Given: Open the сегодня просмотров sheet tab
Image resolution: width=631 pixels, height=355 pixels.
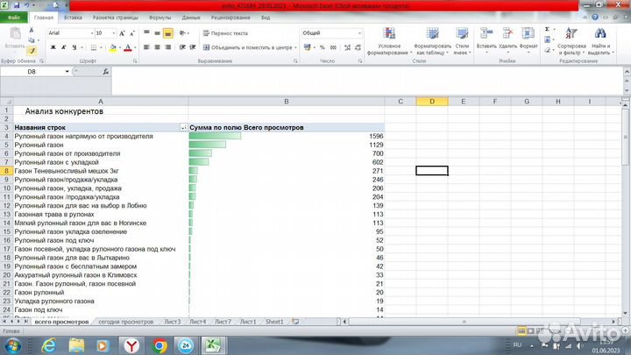Looking at the screenshot, I should [126, 322].
